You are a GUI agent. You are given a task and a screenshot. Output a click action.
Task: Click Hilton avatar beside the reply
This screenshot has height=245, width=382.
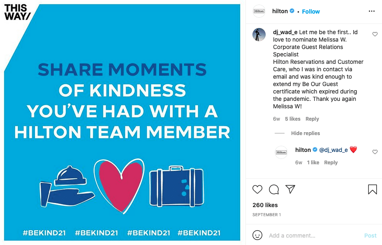click(281, 152)
